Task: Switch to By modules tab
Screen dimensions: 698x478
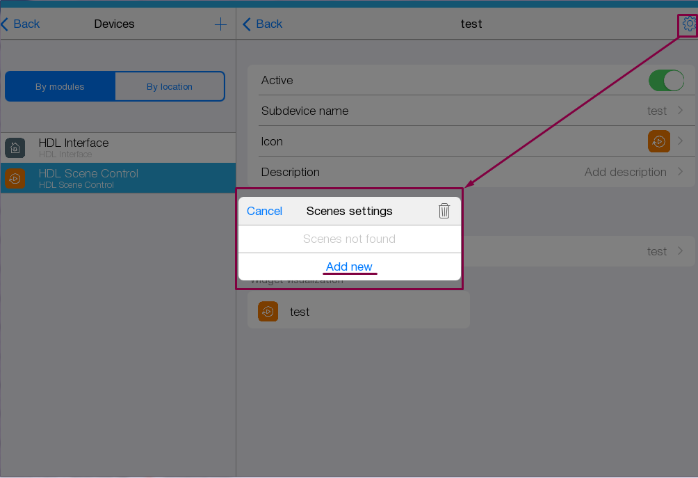Action: coord(60,87)
